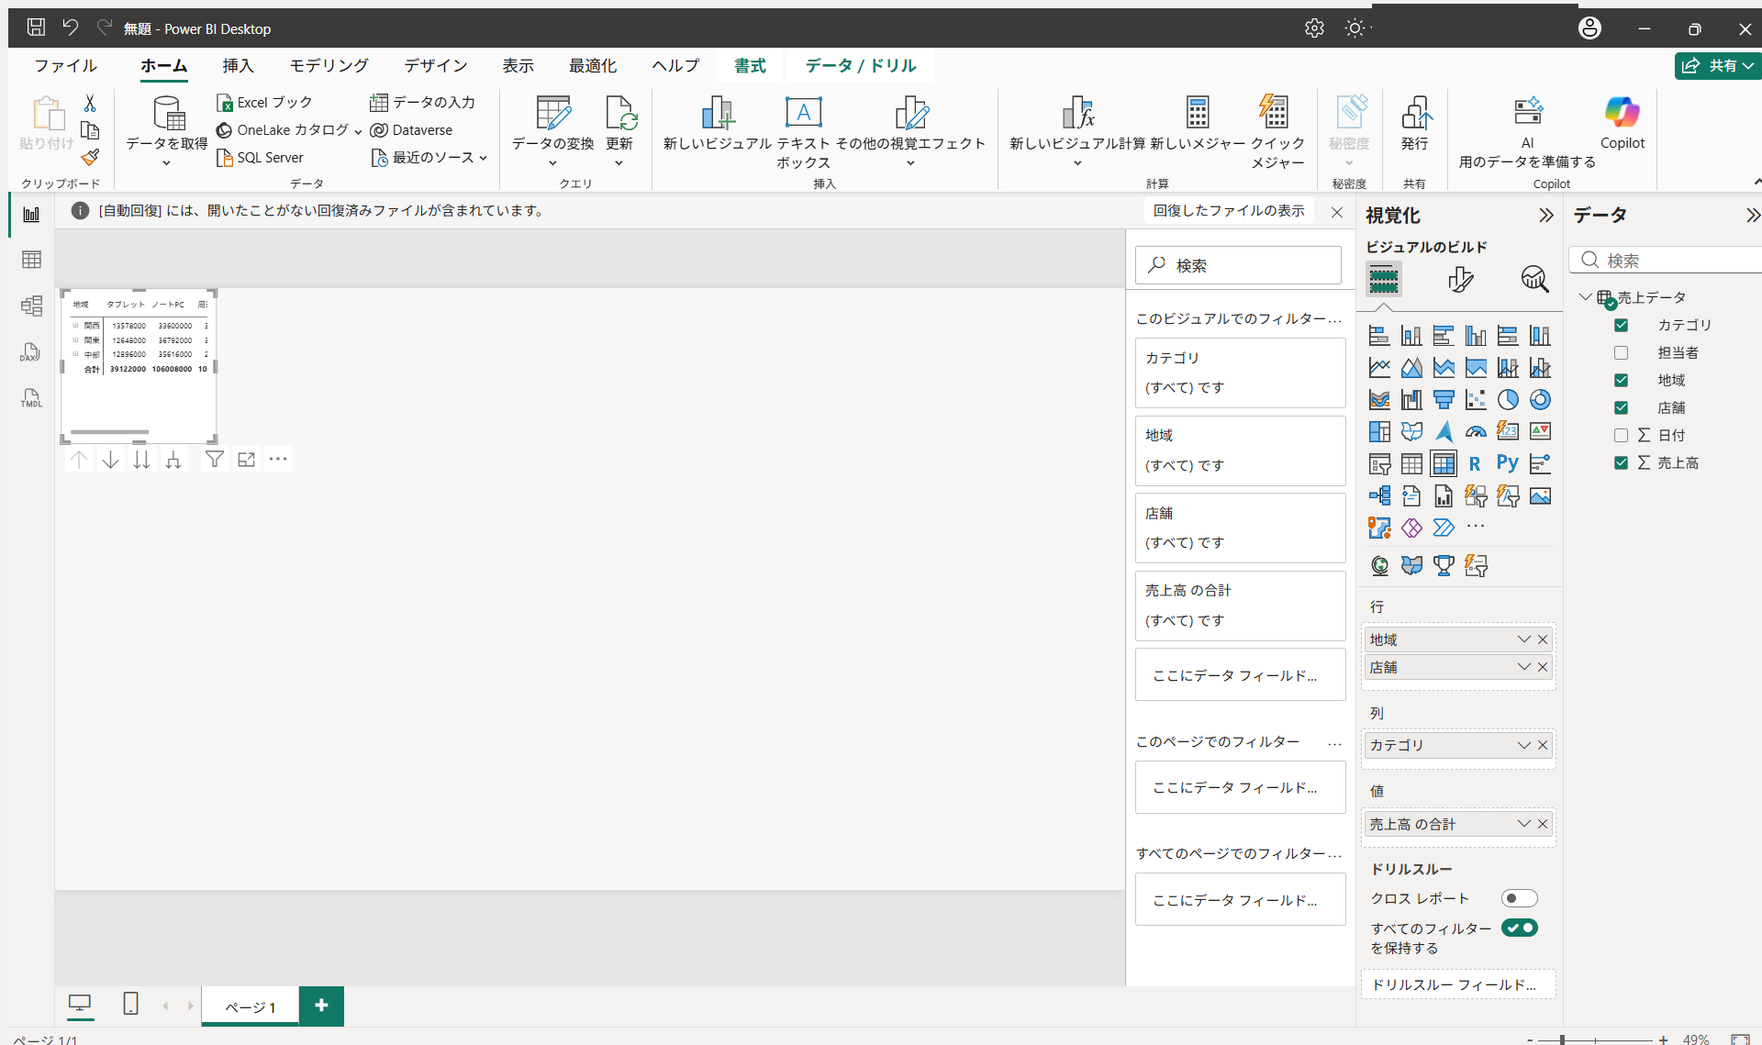This screenshot has width=1762, height=1045.
Task: Open the ファイル menu
Action: (x=65, y=65)
